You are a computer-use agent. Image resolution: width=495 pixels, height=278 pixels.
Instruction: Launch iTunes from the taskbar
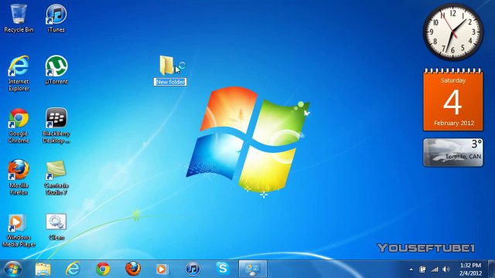(193, 270)
